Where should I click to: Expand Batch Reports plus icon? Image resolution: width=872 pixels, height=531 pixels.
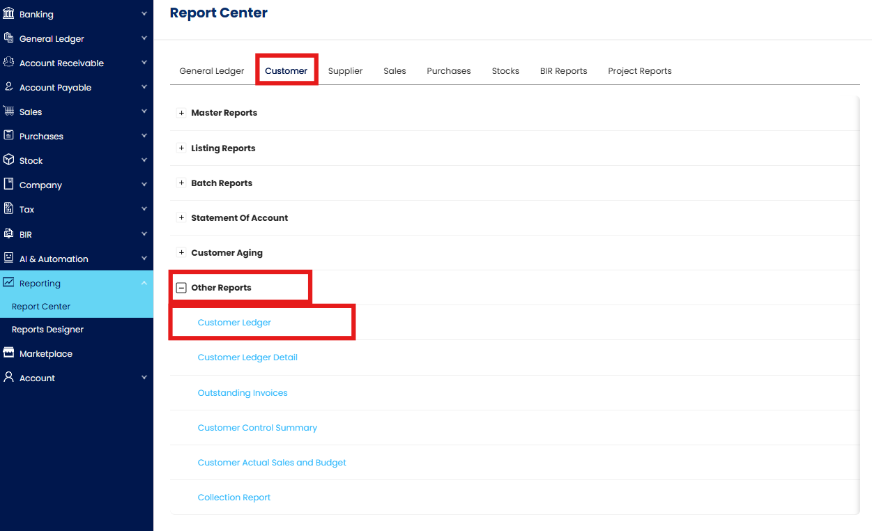click(181, 183)
